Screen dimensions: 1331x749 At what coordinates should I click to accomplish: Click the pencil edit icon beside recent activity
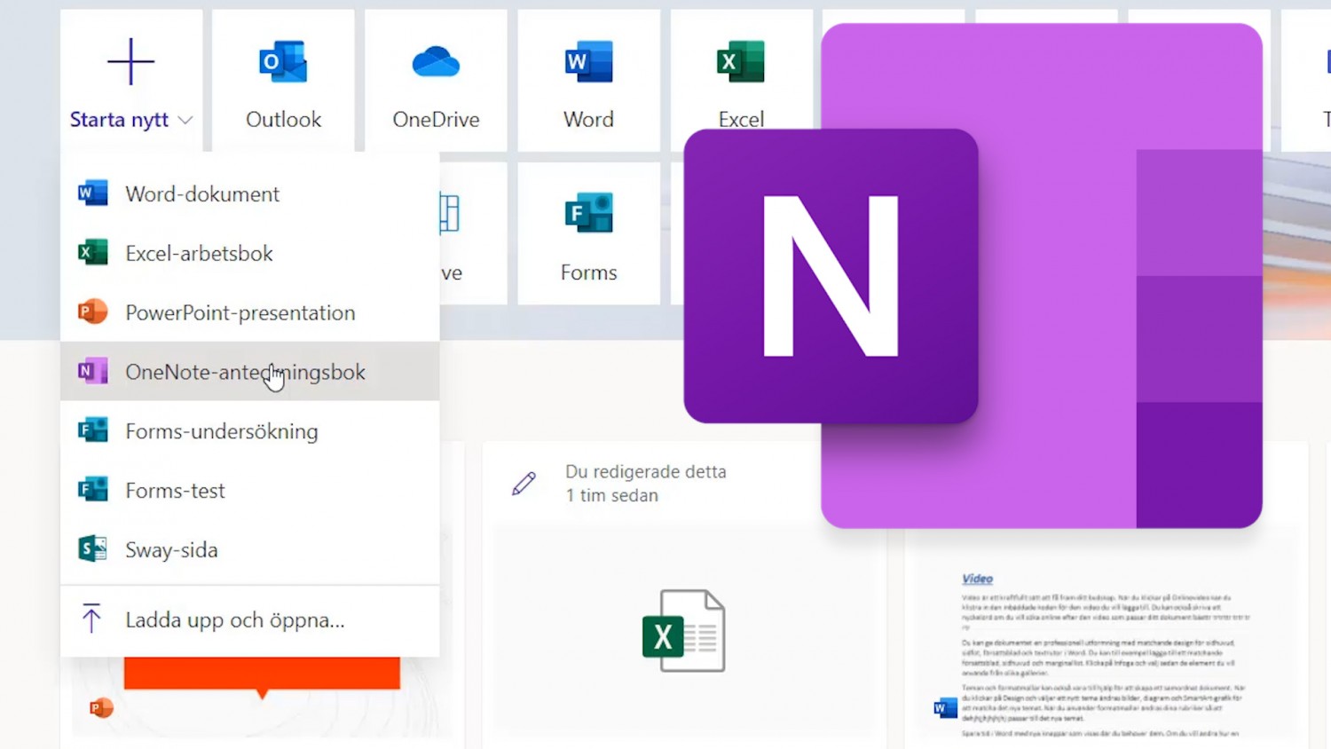524,484
